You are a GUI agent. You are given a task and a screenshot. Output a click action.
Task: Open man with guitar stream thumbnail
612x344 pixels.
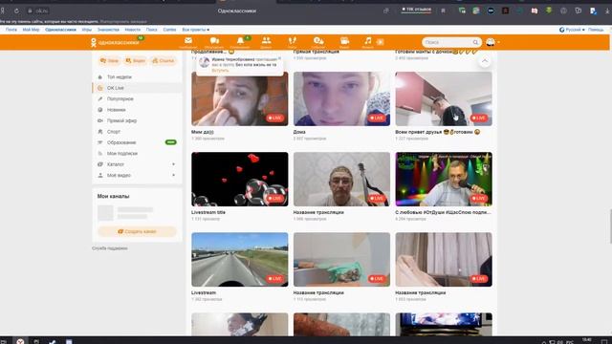pyautogui.click(x=341, y=179)
